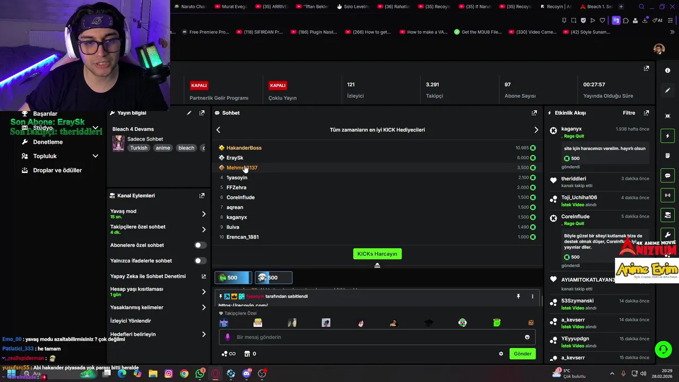
Task: Pop out the Sohbet chat panel
Action: point(534,113)
